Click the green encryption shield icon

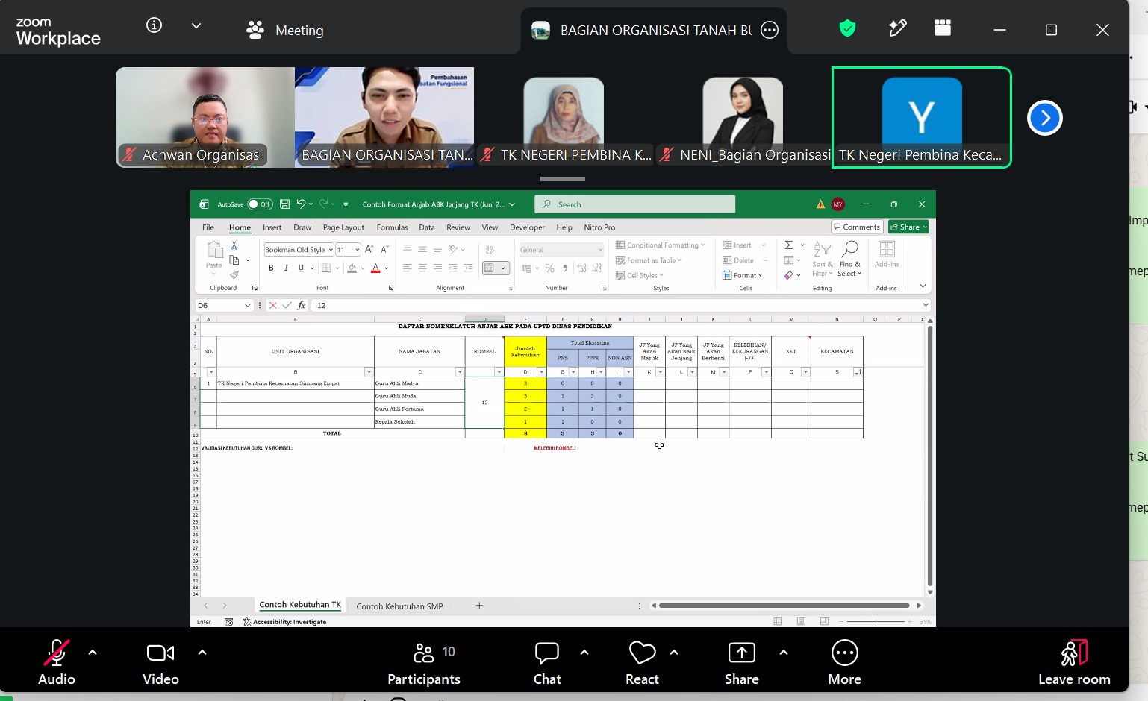click(x=847, y=28)
